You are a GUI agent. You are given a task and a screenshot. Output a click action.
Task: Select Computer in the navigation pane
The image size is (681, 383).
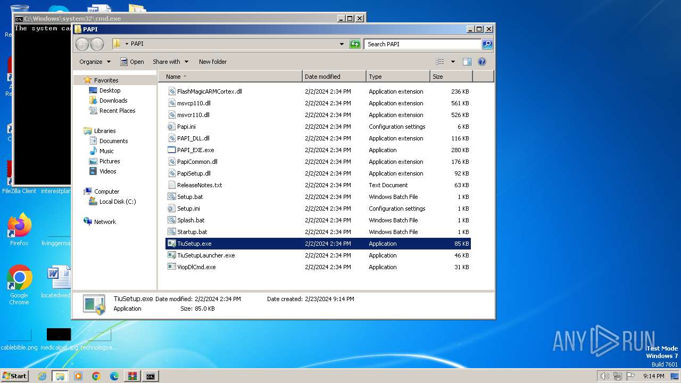pos(106,191)
